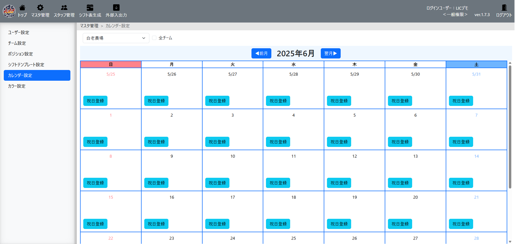Image resolution: width=515 pixels, height=244 pixels.
Task: Select シフトテンプレート設定 in sidebar
Action: pos(37,65)
